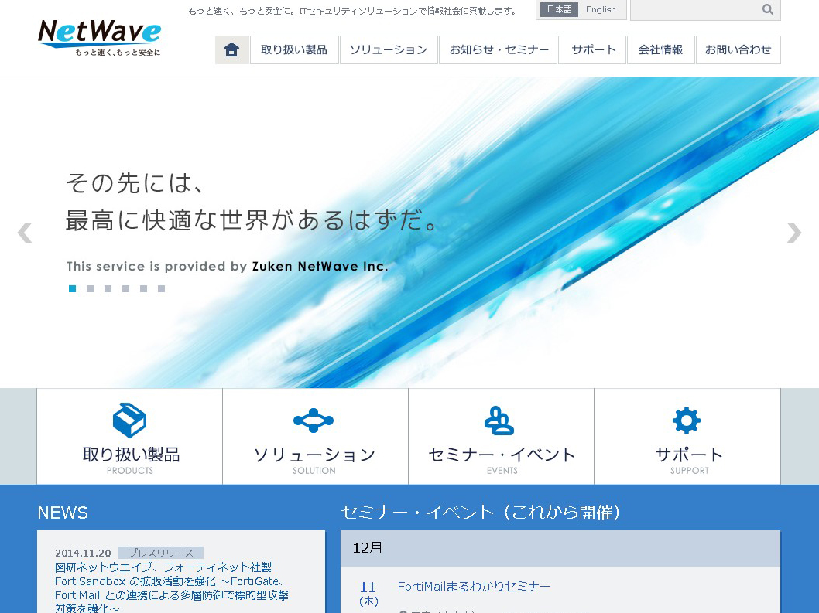Click お問い合わせ contact menu item

pos(738,49)
